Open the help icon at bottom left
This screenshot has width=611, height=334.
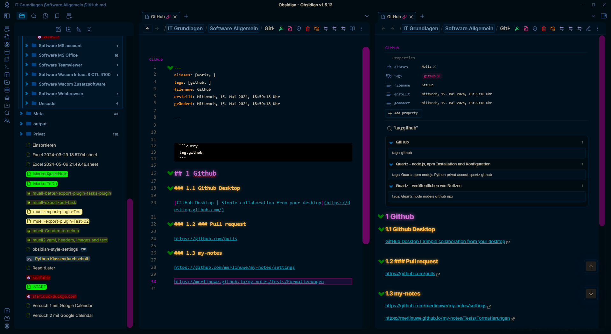pyautogui.click(x=7, y=318)
